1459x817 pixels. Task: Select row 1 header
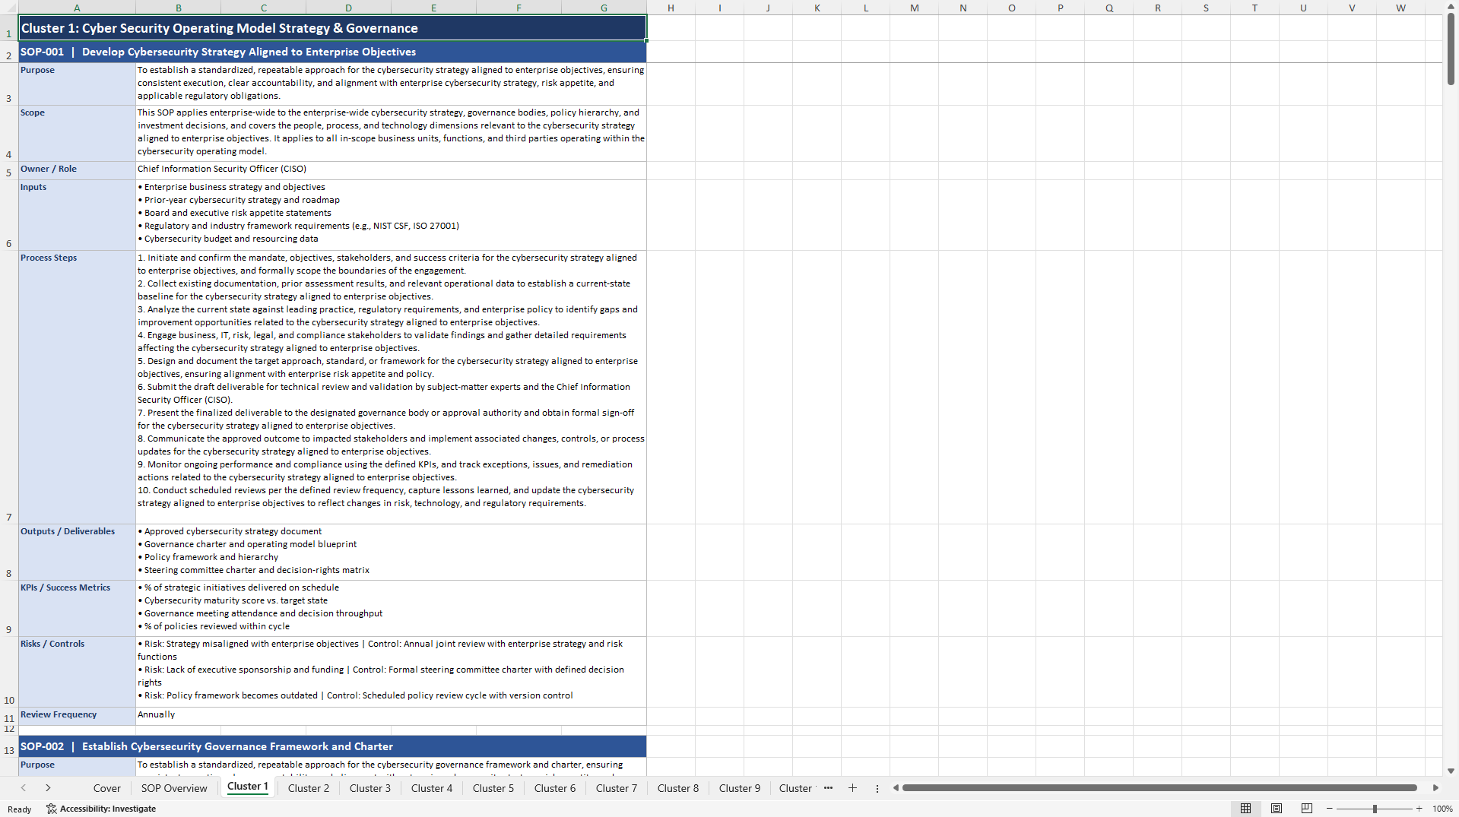[x=9, y=27]
